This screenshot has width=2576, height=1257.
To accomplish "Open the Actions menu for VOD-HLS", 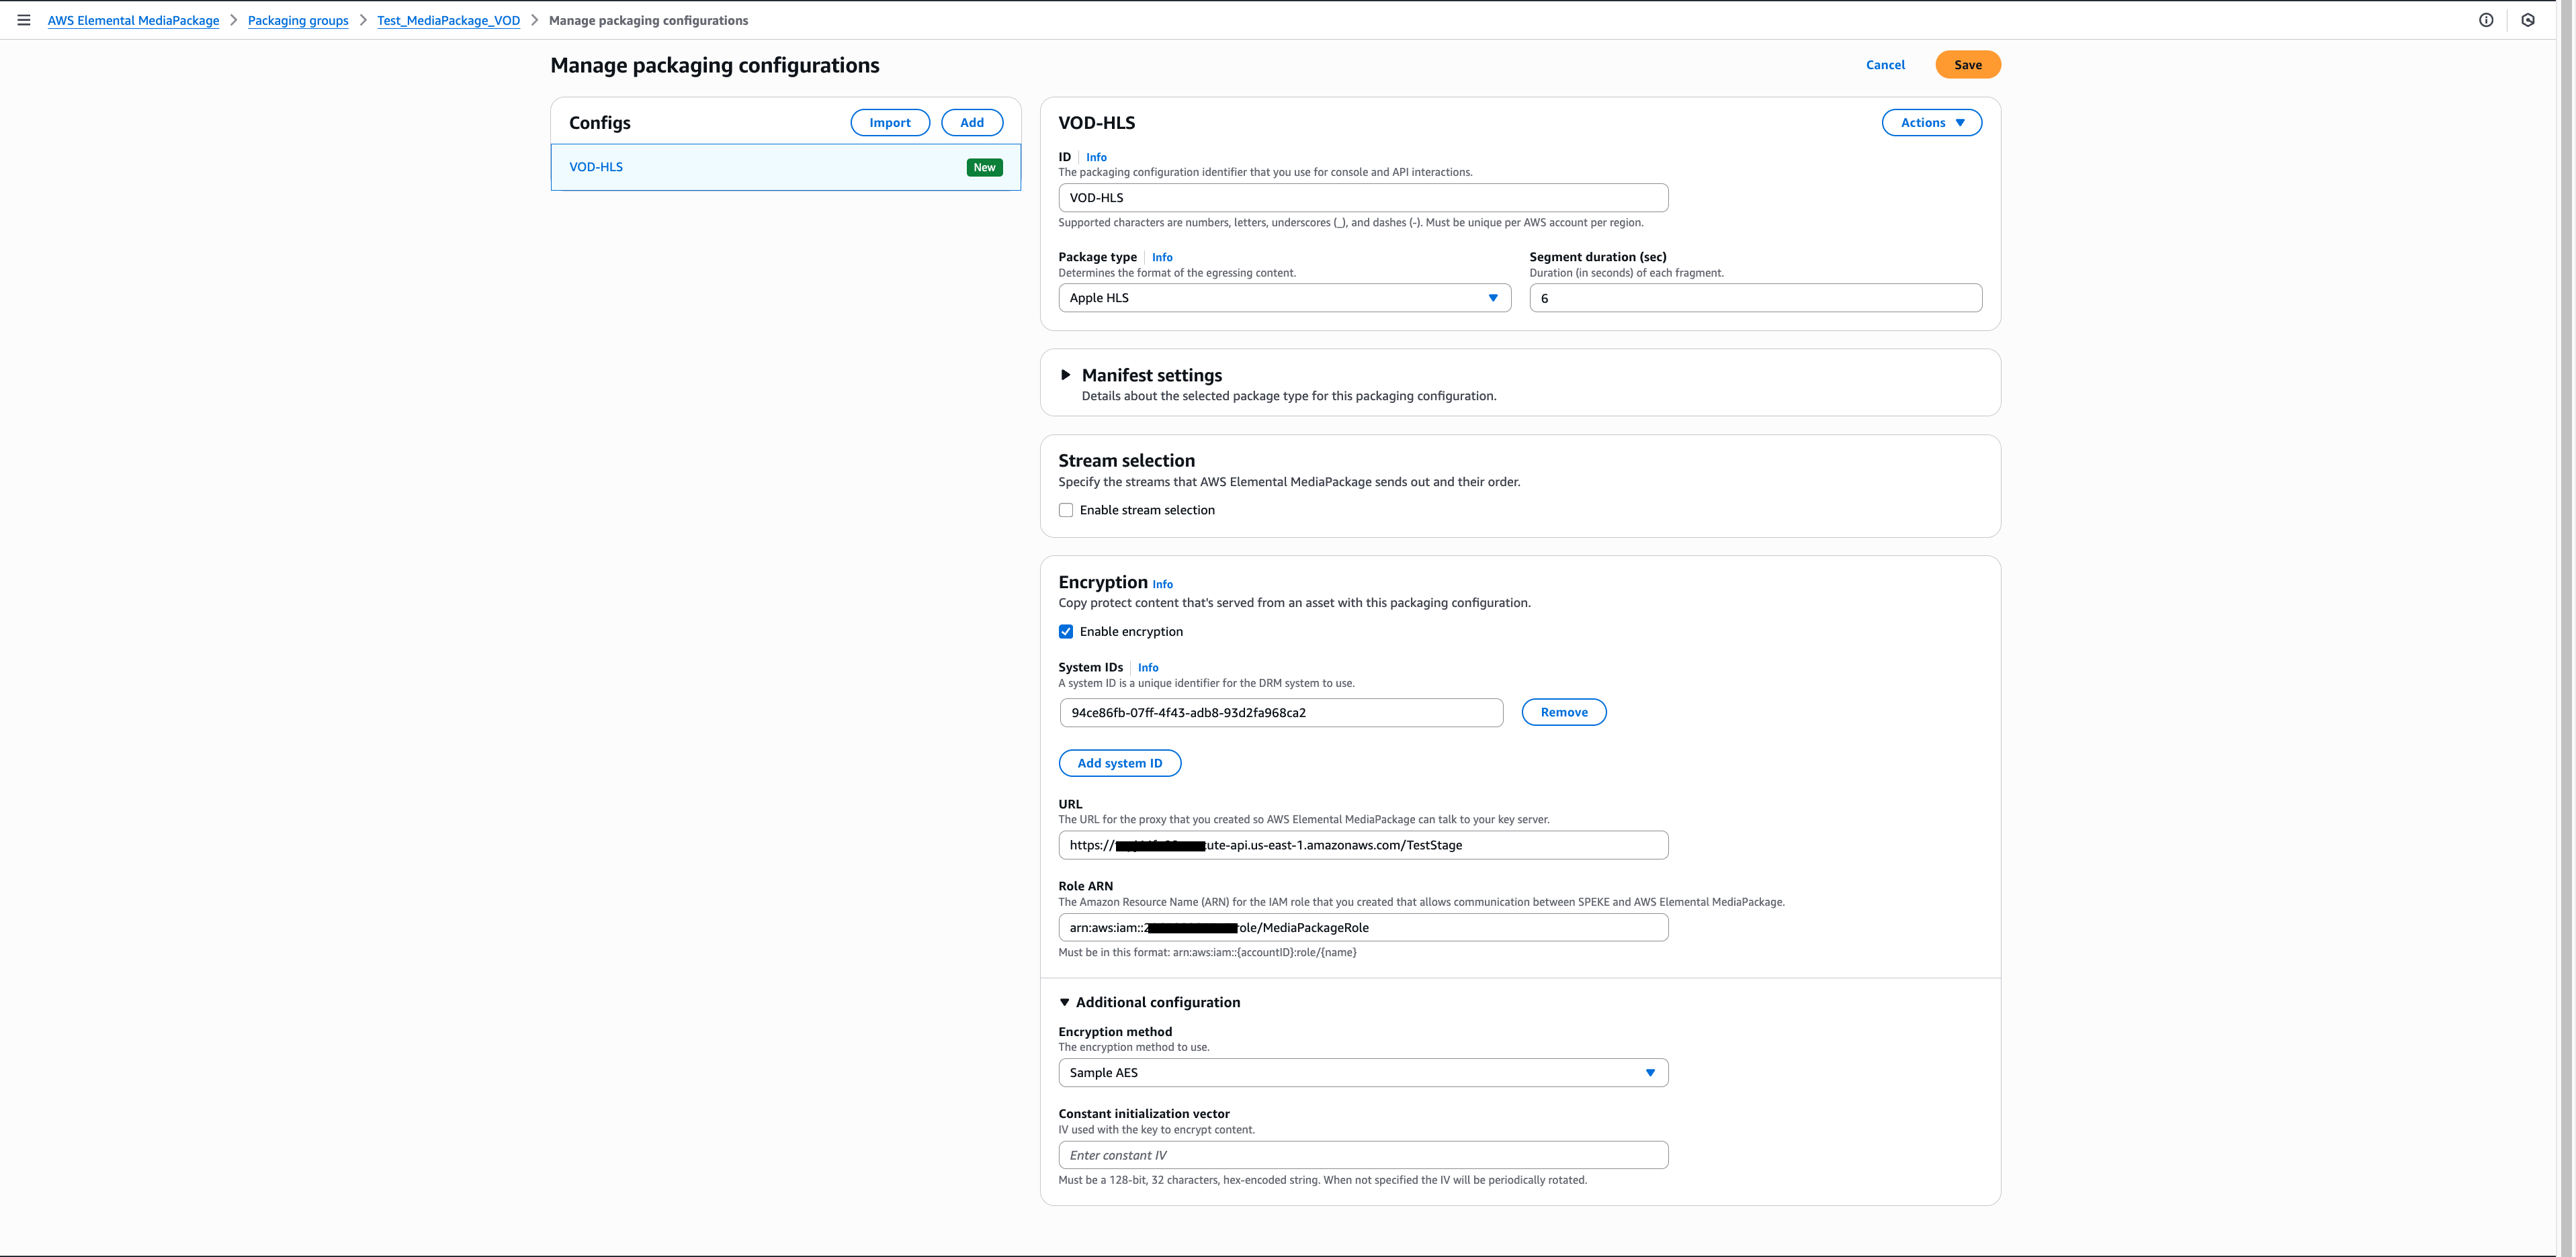I will 1931,122.
